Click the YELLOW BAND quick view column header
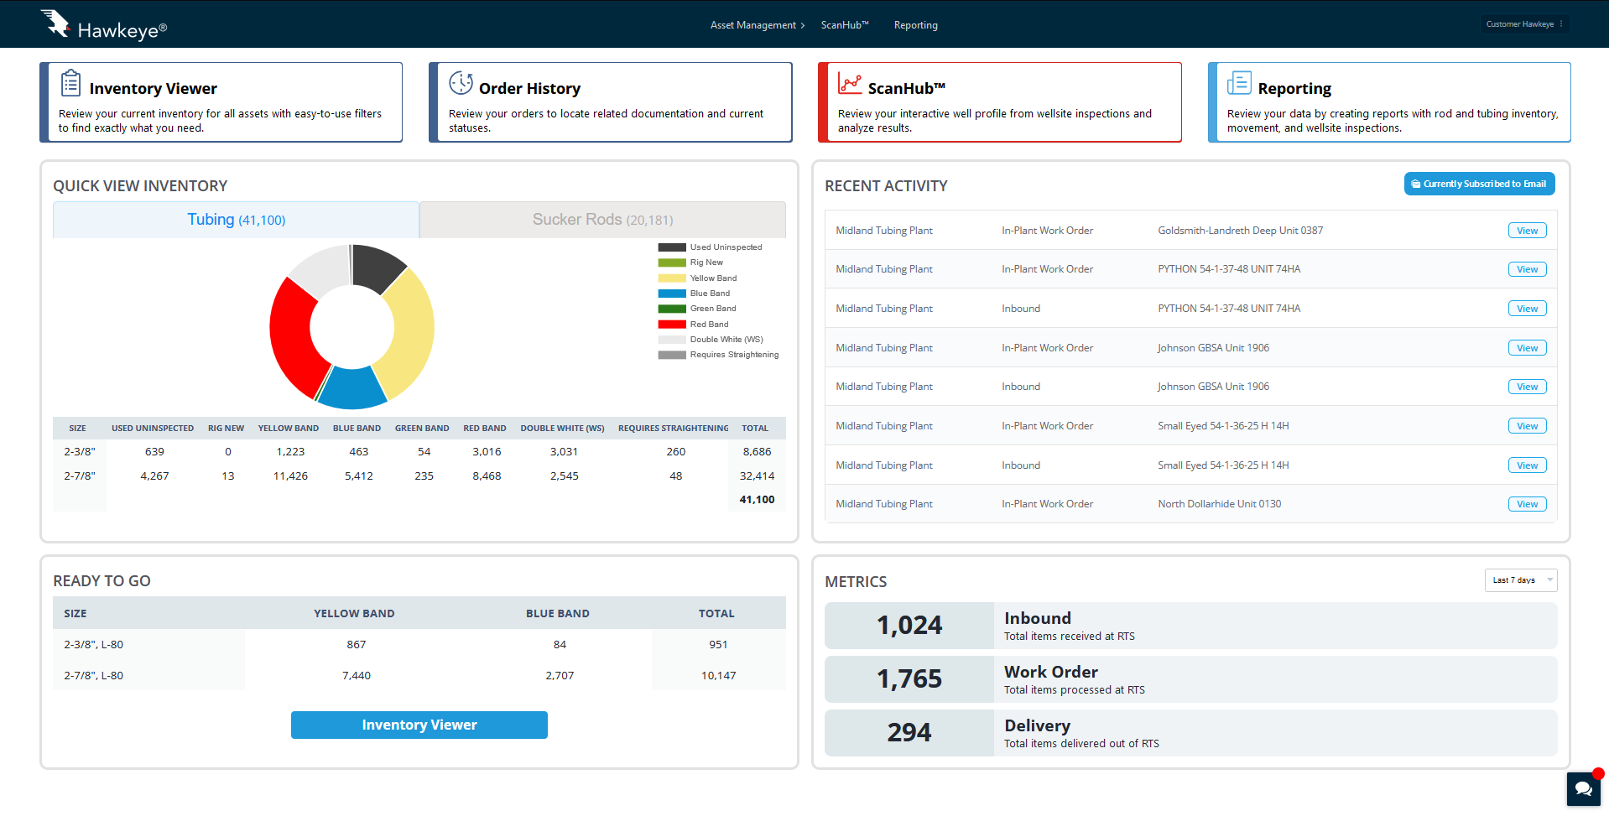The width and height of the screenshot is (1609, 816). coord(289,429)
